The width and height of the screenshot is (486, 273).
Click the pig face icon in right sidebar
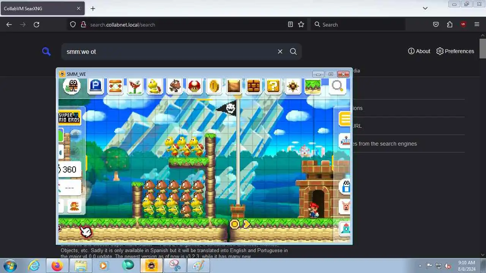[345, 206]
